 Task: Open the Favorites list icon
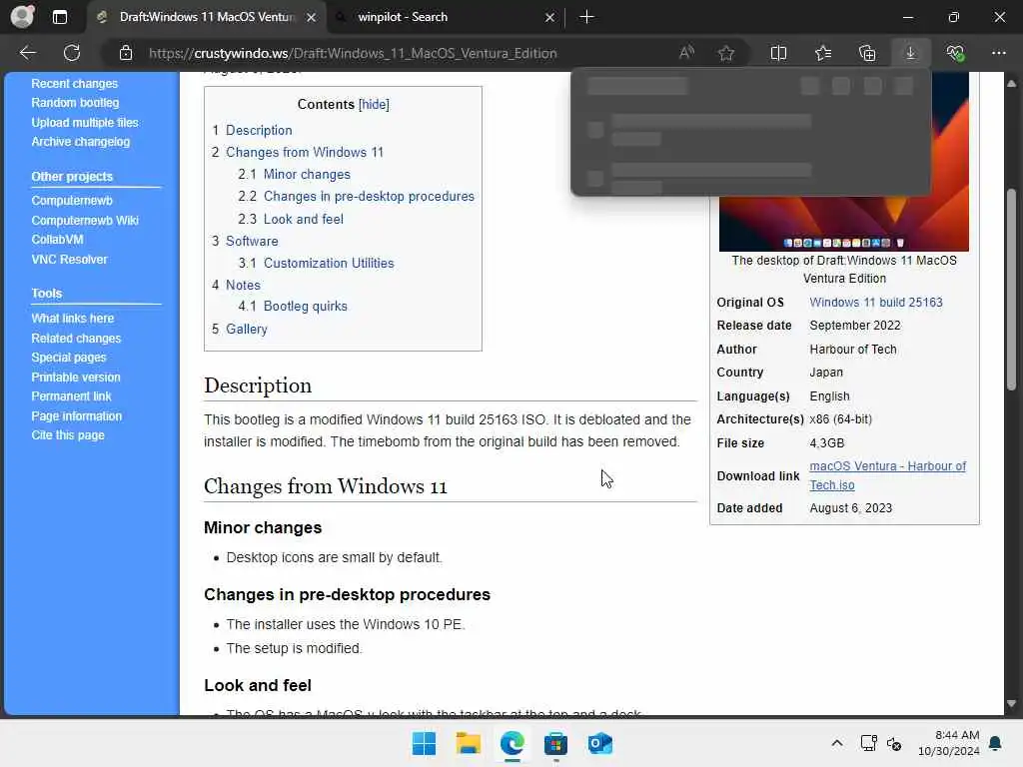tap(823, 53)
